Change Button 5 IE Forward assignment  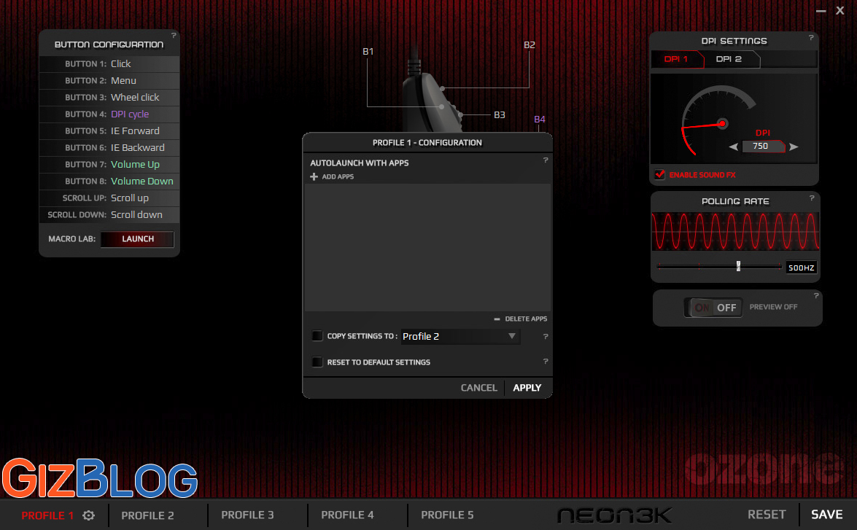(x=109, y=131)
